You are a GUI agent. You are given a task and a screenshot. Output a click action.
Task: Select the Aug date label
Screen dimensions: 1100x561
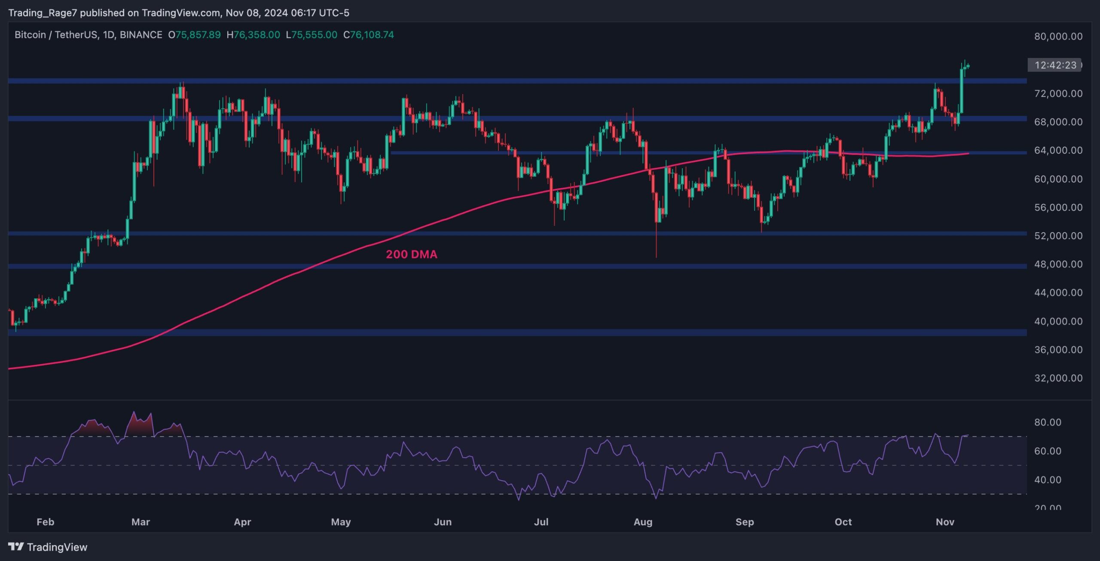(643, 522)
